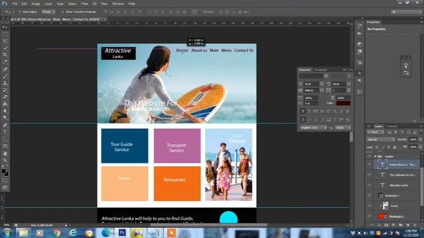424x238 pixels.
Task: Apply Faux Bold in Character panel
Action: tap(303, 111)
